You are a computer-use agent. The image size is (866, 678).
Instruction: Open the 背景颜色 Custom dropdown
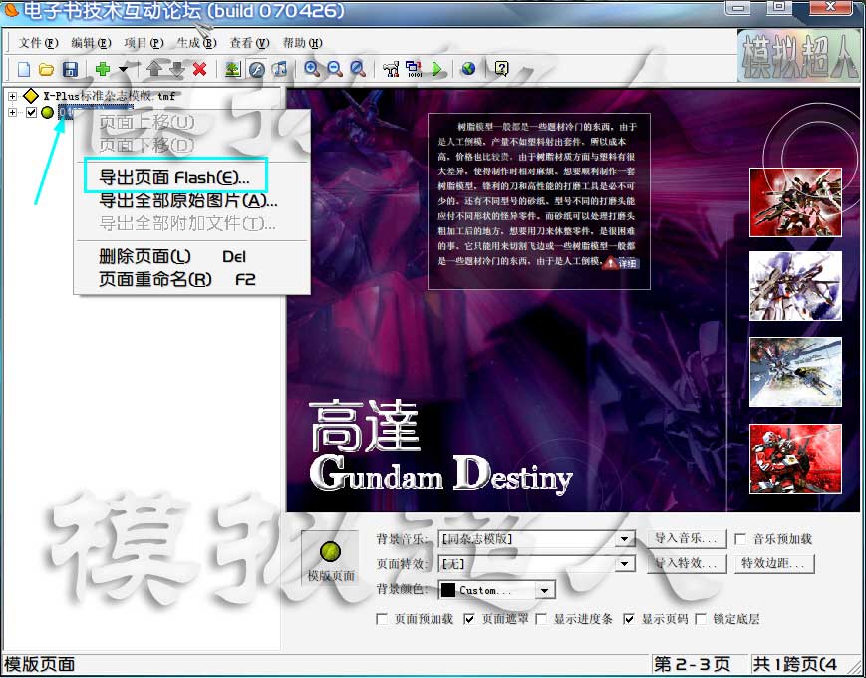[544, 590]
